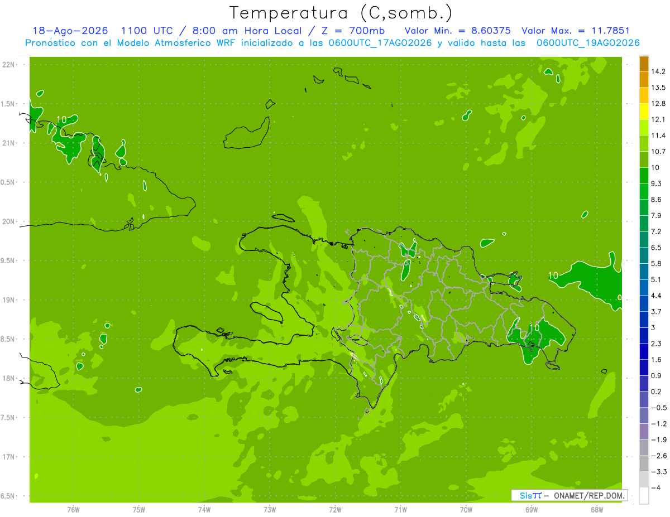
Task: Click the "70W" longitude axis label
Action: click(466, 509)
